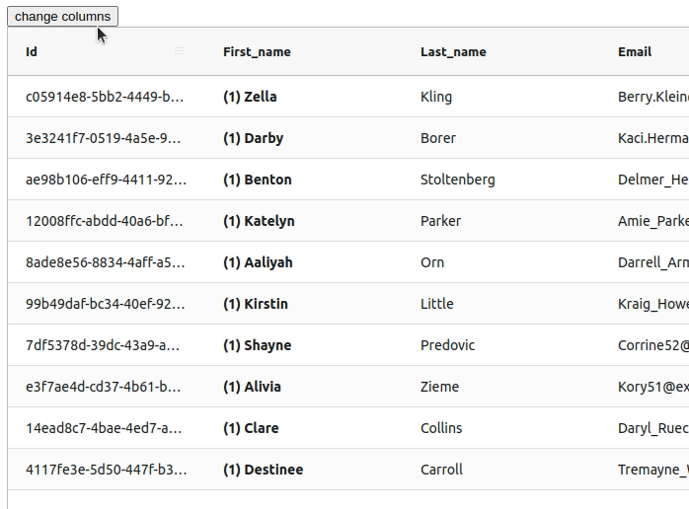The height and width of the screenshot is (509, 689).
Task: Click the id cell starting with 8ade8e56
Action: (x=107, y=262)
